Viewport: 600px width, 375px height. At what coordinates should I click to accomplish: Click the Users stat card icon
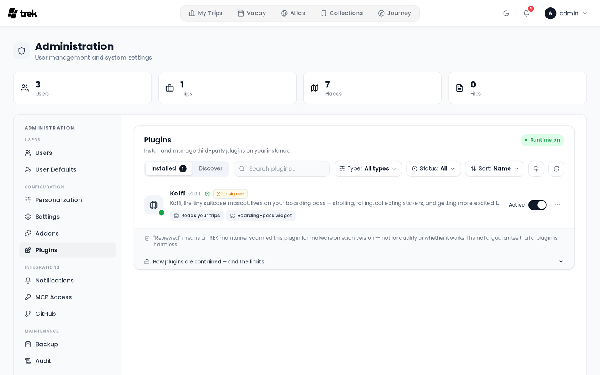(x=25, y=88)
